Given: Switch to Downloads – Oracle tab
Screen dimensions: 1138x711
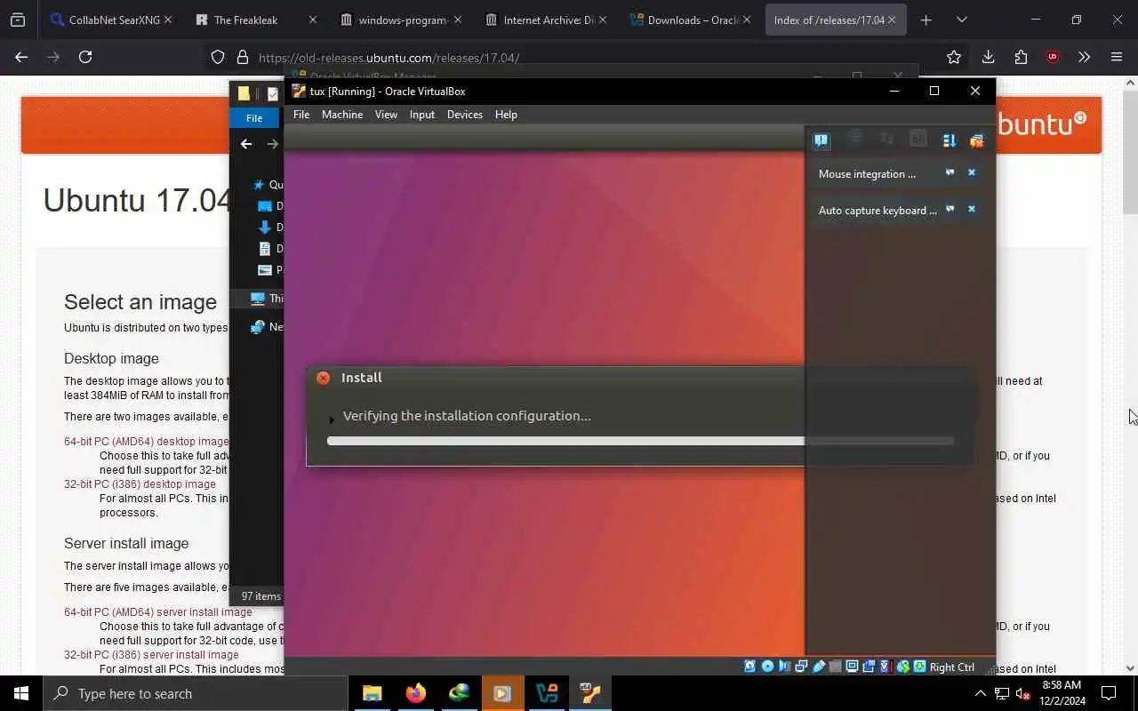Looking at the screenshot, I should pyautogui.click(x=690, y=20).
